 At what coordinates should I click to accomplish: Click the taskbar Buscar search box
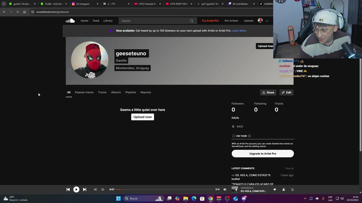144,198
